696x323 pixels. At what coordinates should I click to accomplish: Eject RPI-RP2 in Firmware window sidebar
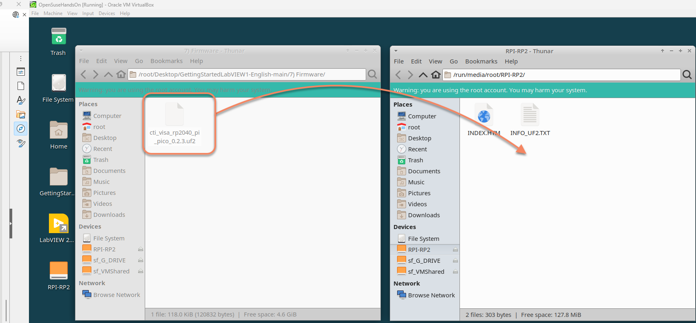click(x=140, y=249)
